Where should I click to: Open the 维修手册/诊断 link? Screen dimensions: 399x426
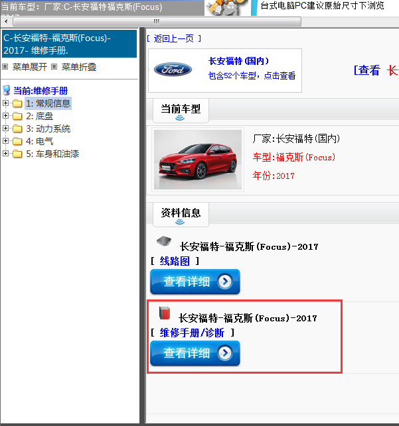tap(192, 333)
